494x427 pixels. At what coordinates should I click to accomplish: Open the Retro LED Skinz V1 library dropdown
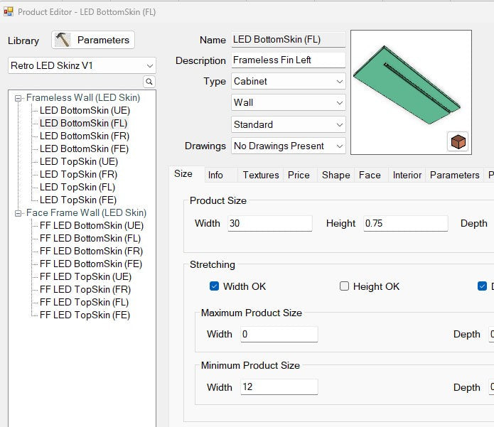(82, 66)
